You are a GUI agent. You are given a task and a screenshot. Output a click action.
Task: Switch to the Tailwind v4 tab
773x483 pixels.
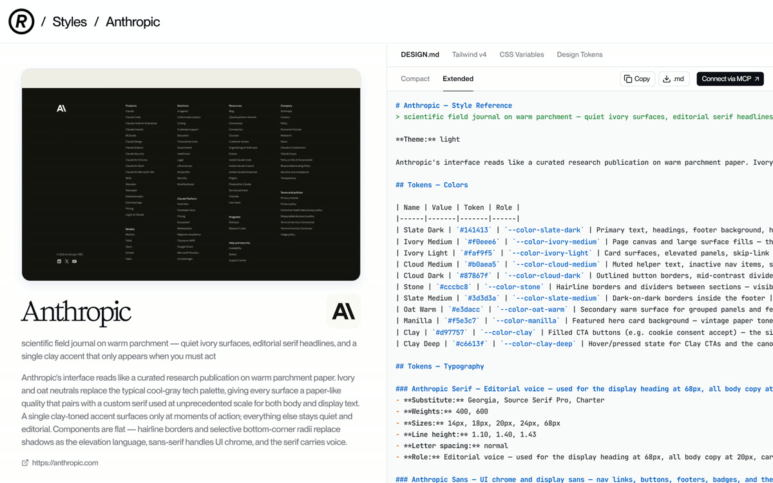pos(470,55)
